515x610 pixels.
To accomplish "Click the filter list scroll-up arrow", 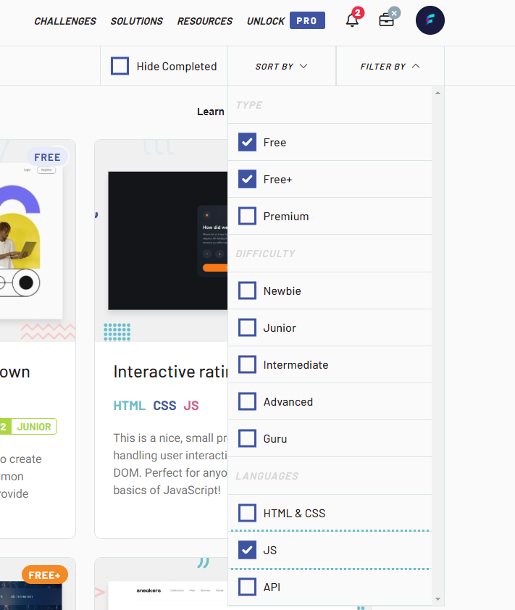I will (x=438, y=93).
